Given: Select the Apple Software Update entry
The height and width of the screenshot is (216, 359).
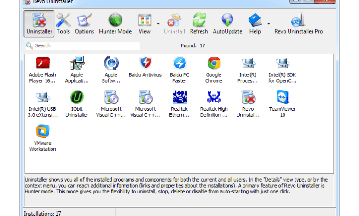Looking at the screenshot, I should tap(111, 70).
